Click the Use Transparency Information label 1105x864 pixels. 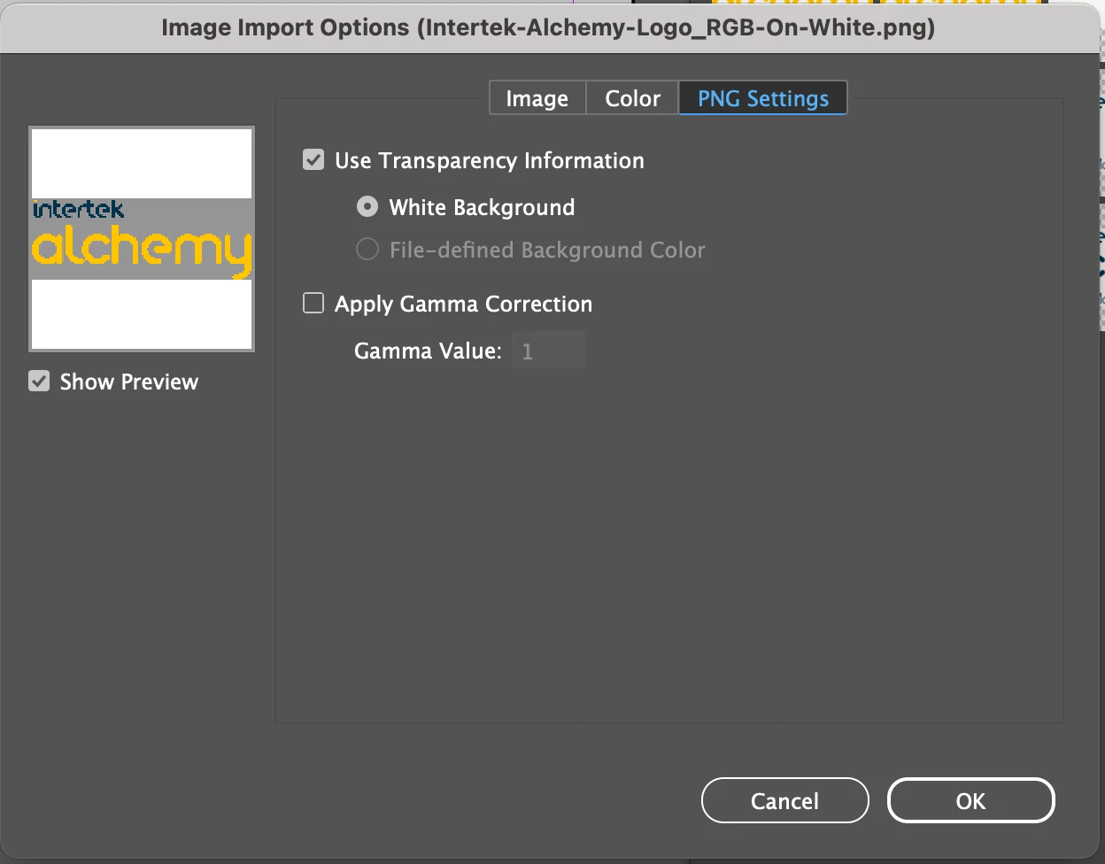[x=490, y=160]
